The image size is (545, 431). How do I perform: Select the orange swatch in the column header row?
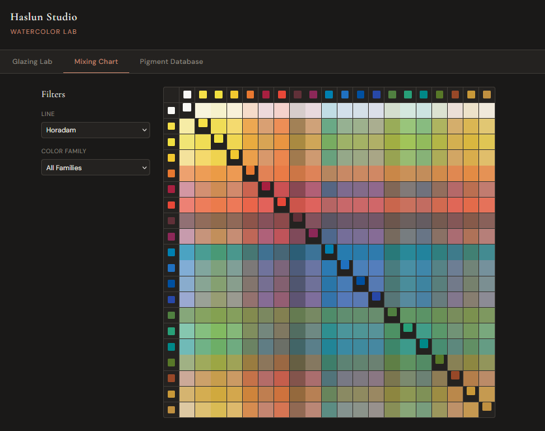tap(250, 95)
